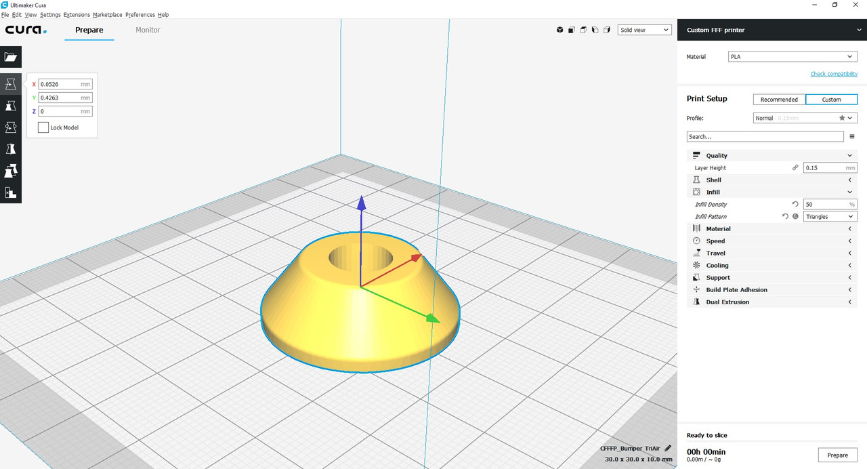
Task: Switch camera to 3D view cube icon
Action: tap(560, 30)
